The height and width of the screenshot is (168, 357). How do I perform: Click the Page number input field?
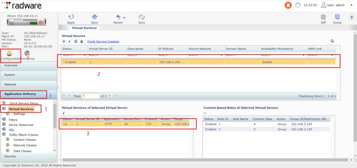click(91, 96)
